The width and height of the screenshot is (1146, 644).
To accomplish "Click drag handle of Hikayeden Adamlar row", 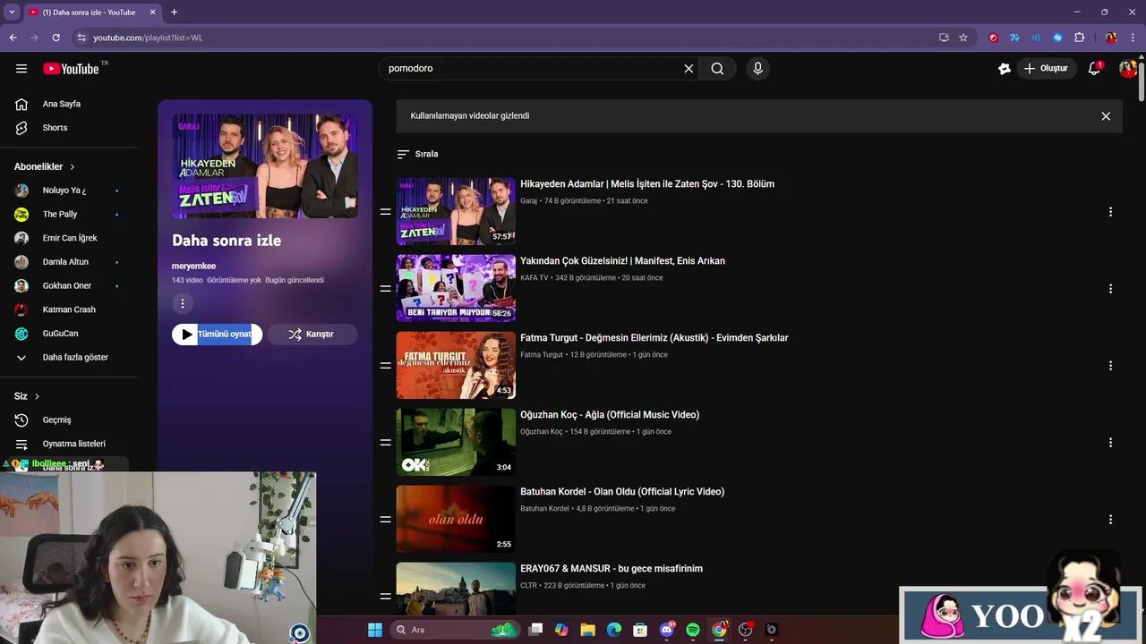I will (385, 212).
